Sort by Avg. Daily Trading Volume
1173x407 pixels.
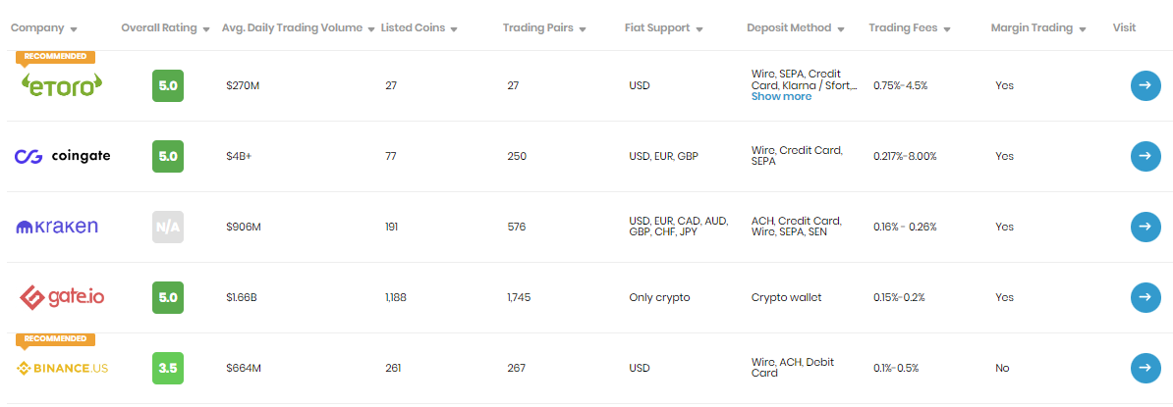tap(299, 28)
